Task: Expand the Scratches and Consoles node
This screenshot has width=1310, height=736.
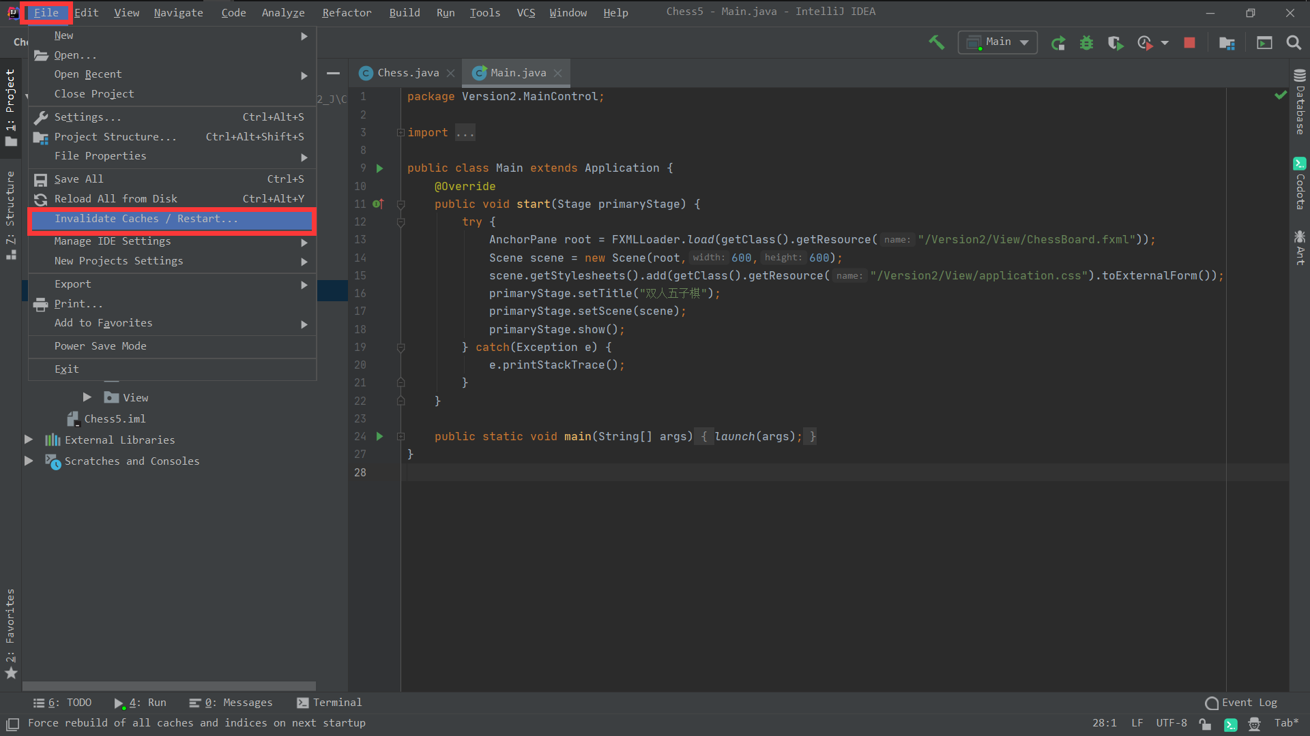Action: pyautogui.click(x=29, y=461)
